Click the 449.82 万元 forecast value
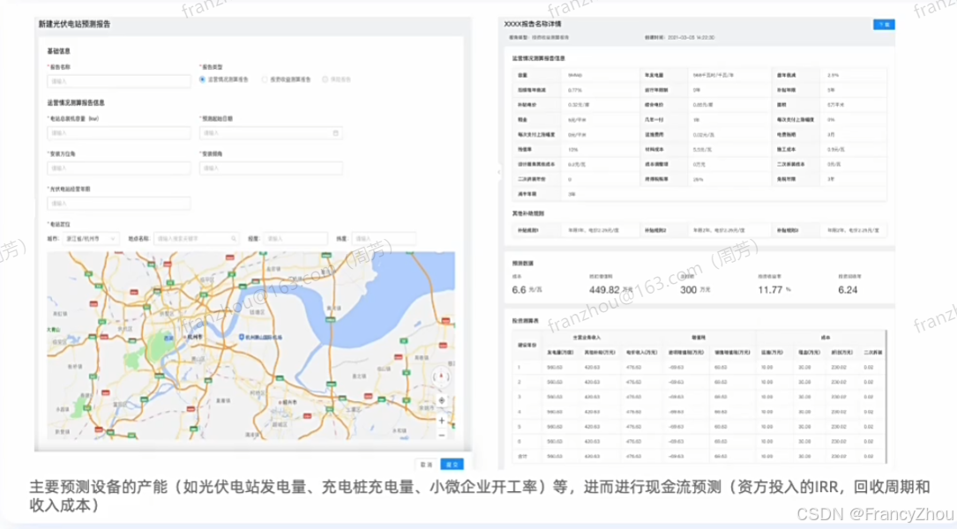The image size is (957, 529). 610,290
